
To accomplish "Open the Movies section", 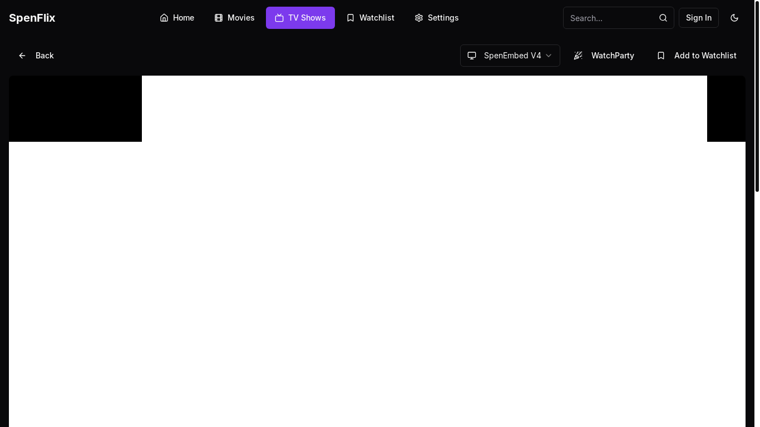I will click(234, 18).
